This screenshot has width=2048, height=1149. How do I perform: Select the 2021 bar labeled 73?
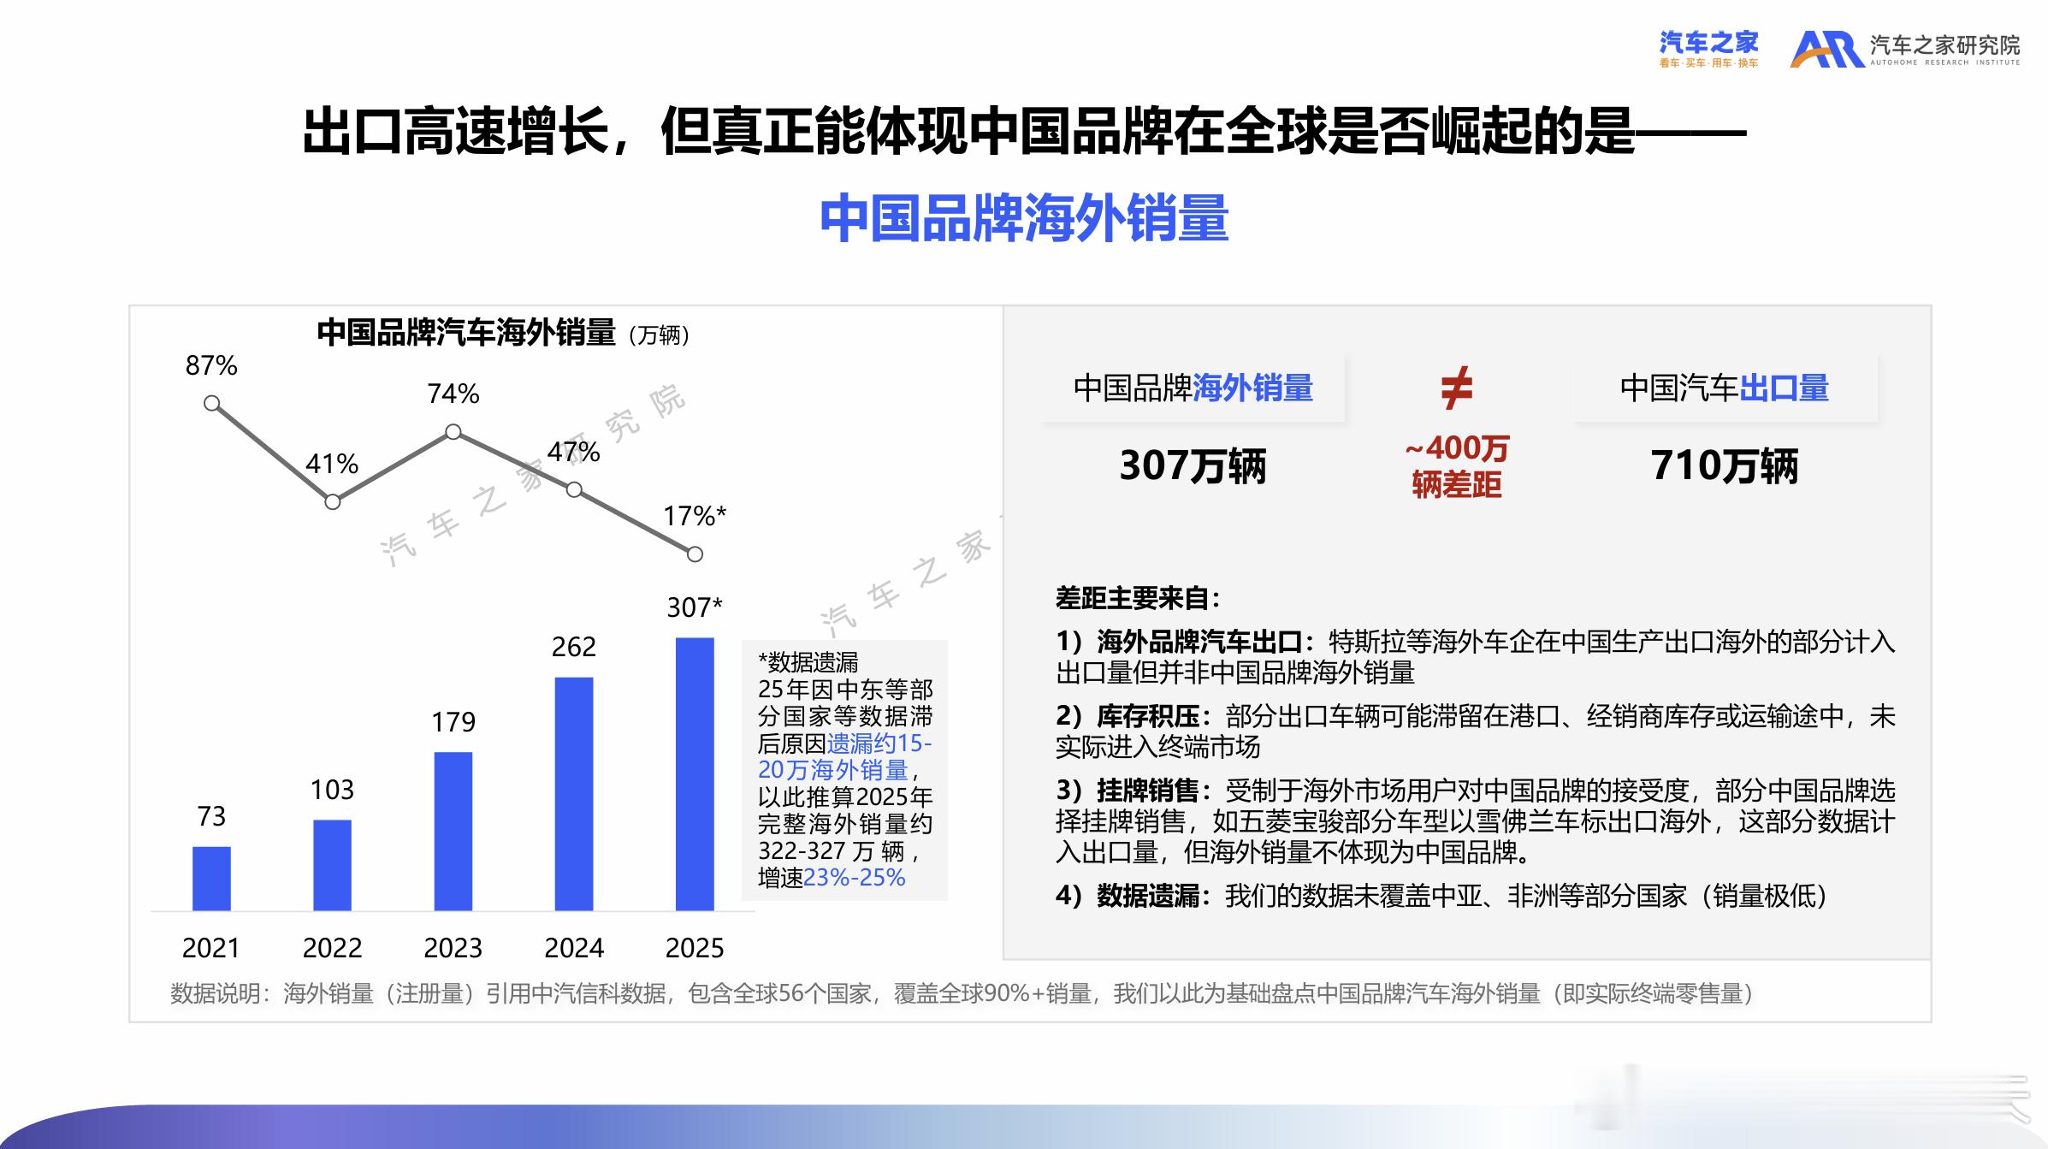point(211,878)
